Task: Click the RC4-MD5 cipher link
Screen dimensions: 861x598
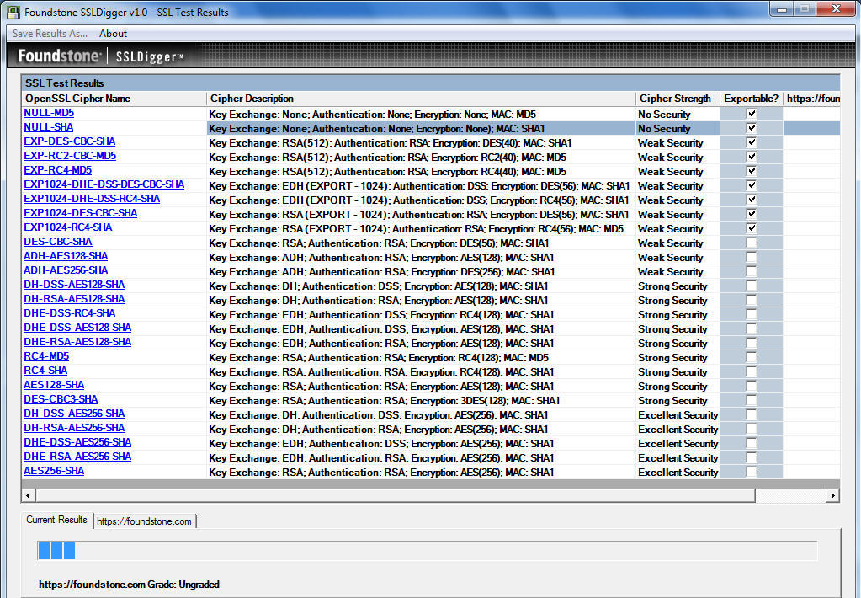Action: [x=46, y=356]
